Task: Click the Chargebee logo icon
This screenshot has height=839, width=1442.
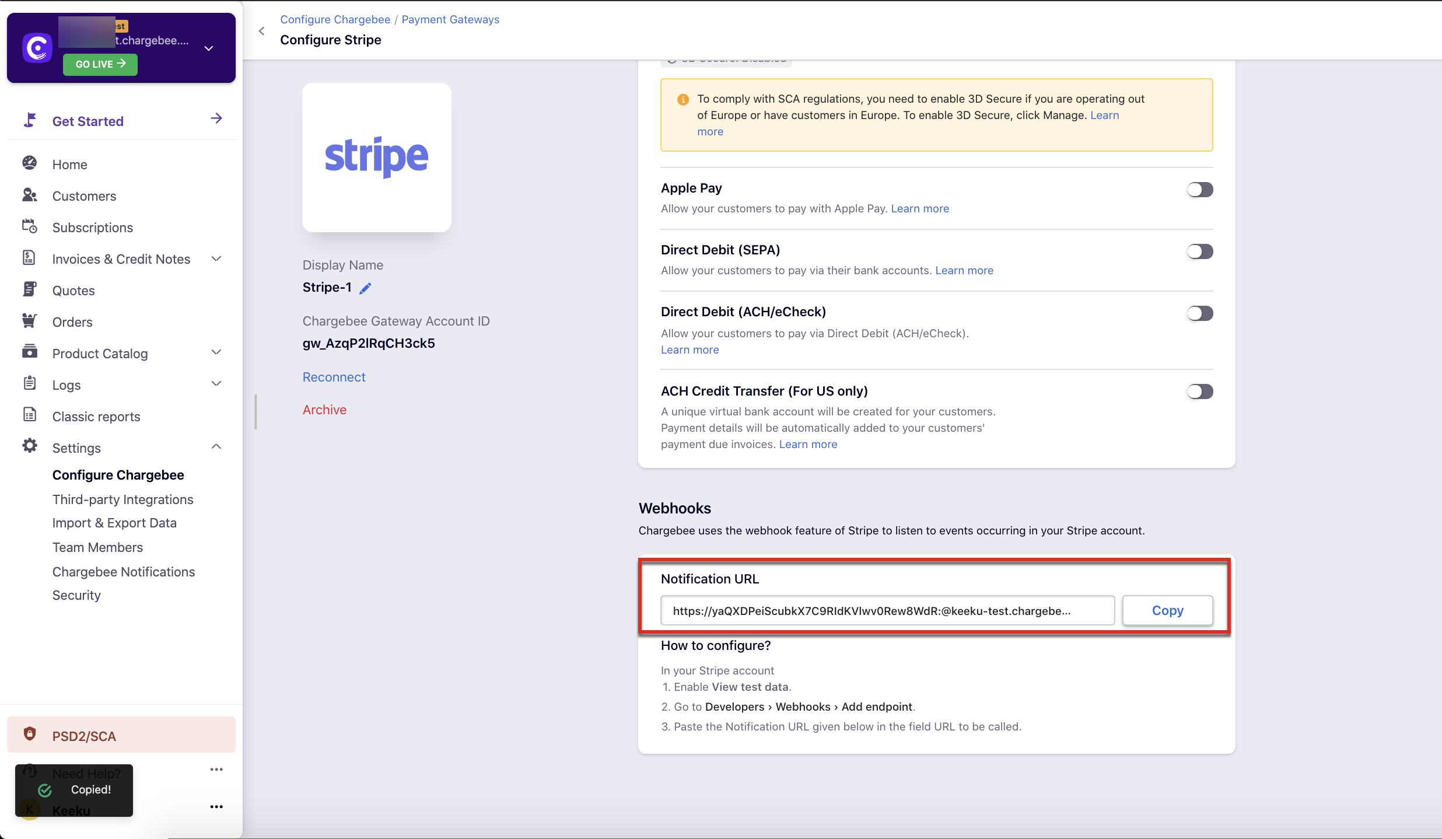Action: coord(37,48)
